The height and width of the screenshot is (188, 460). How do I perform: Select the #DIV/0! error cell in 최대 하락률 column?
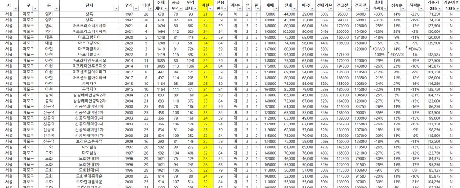(x=378, y=49)
